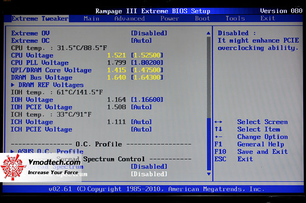This screenshot has height=203, width=306.
Task: Open the Boot tab
Action: coord(202,19)
